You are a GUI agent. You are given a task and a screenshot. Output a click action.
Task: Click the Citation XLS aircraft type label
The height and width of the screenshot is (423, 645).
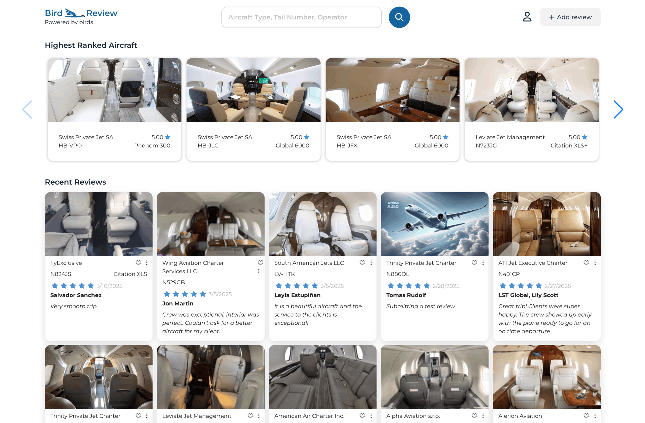[130, 274]
